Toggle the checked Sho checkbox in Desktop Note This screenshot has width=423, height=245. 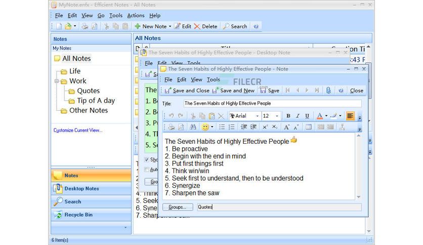pyautogui.click(x=147, y=159)
